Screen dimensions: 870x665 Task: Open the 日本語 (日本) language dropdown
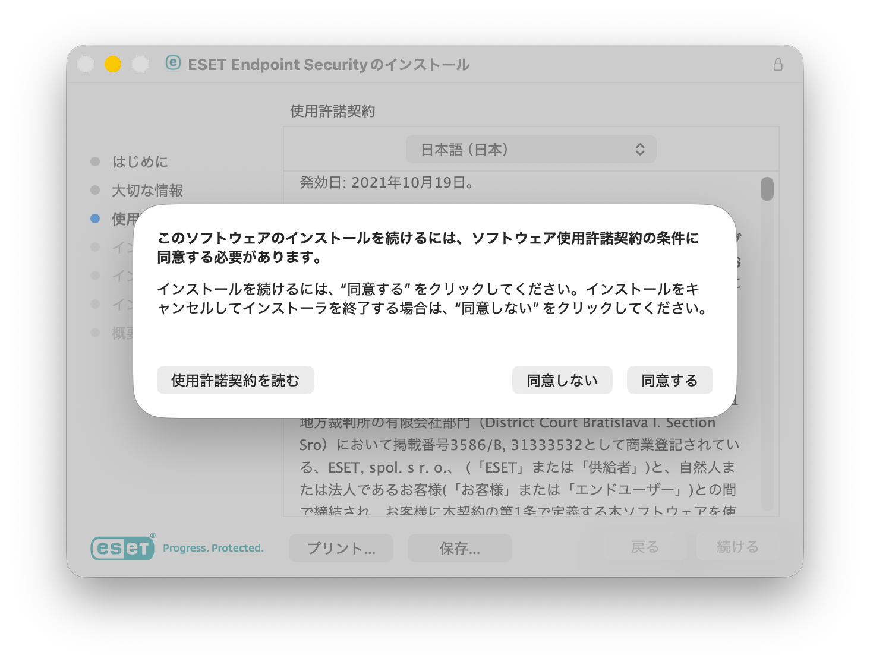click(x=531, y=150)
